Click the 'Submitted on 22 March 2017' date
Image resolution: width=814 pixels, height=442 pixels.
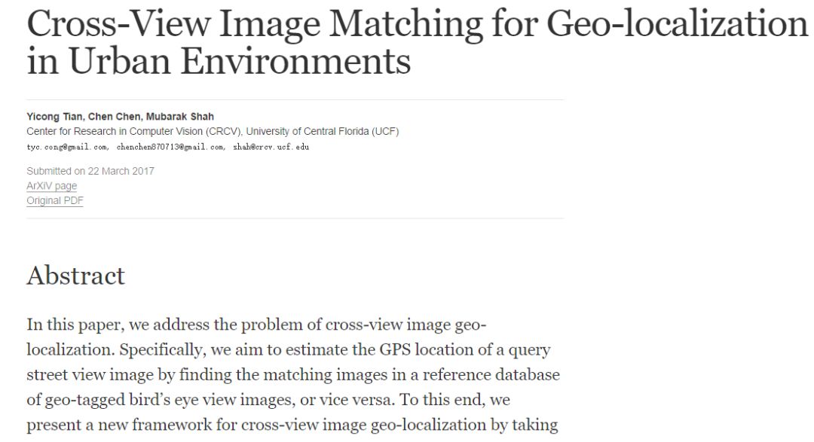(x=90, y=171)
